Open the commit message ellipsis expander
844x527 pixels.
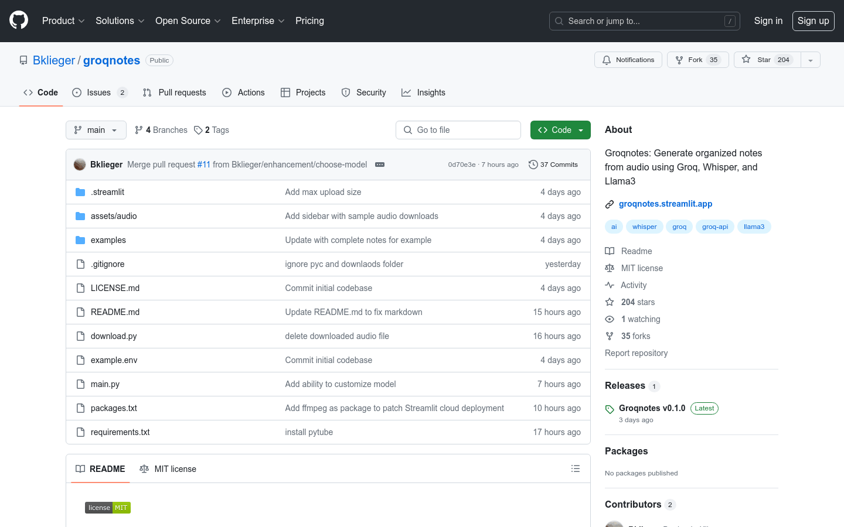tap(380, 165)
